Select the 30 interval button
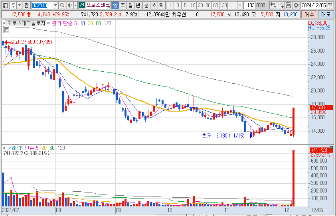 tap(208, 5)
